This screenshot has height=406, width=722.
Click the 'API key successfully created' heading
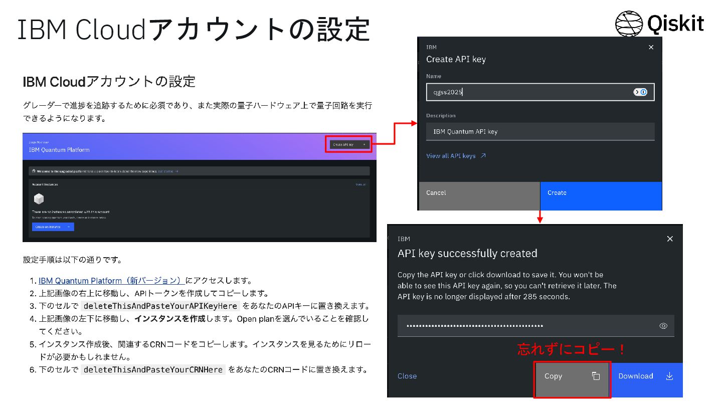coord(467,254)
